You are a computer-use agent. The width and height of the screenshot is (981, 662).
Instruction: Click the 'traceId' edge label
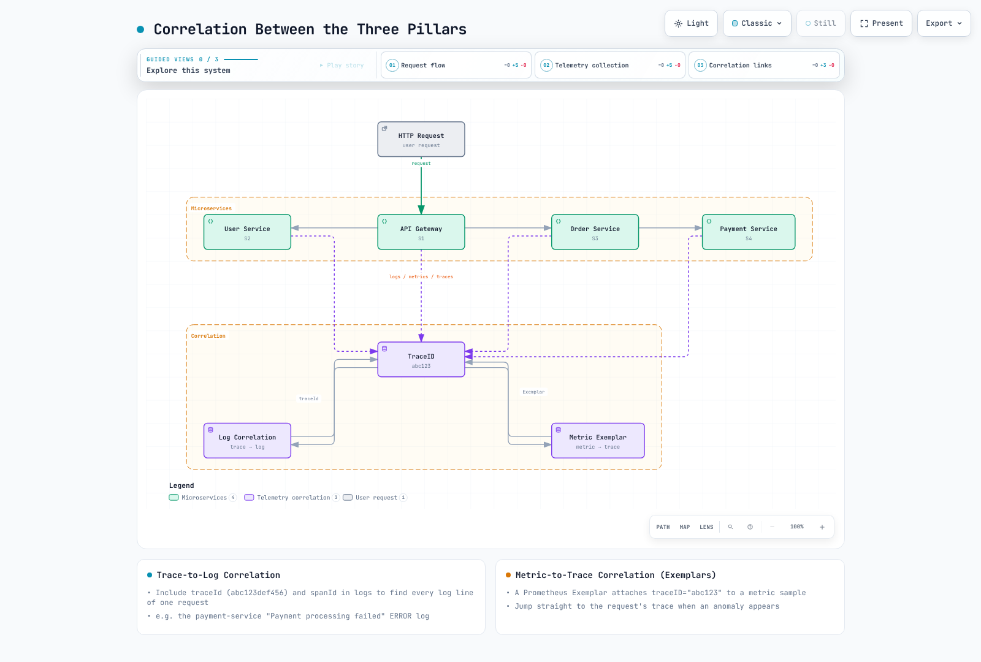[x=309, y=399]
